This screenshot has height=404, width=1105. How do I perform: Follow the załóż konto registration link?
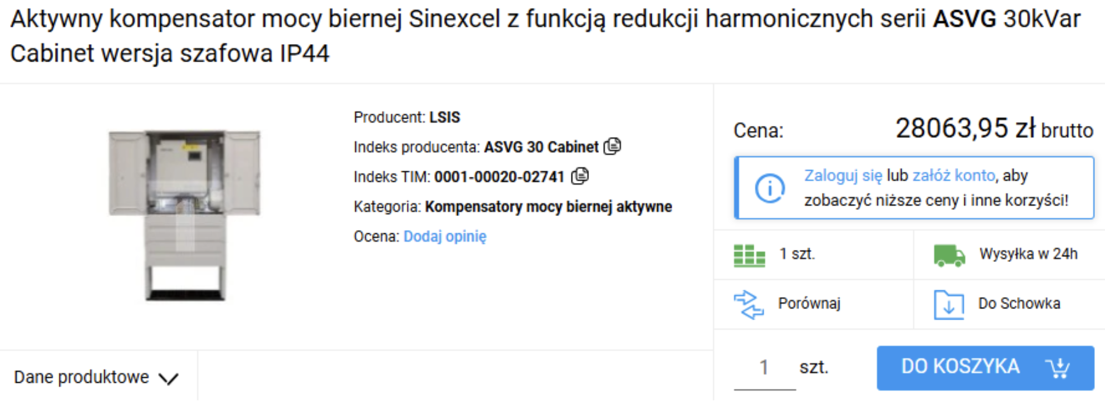point(953,176)
